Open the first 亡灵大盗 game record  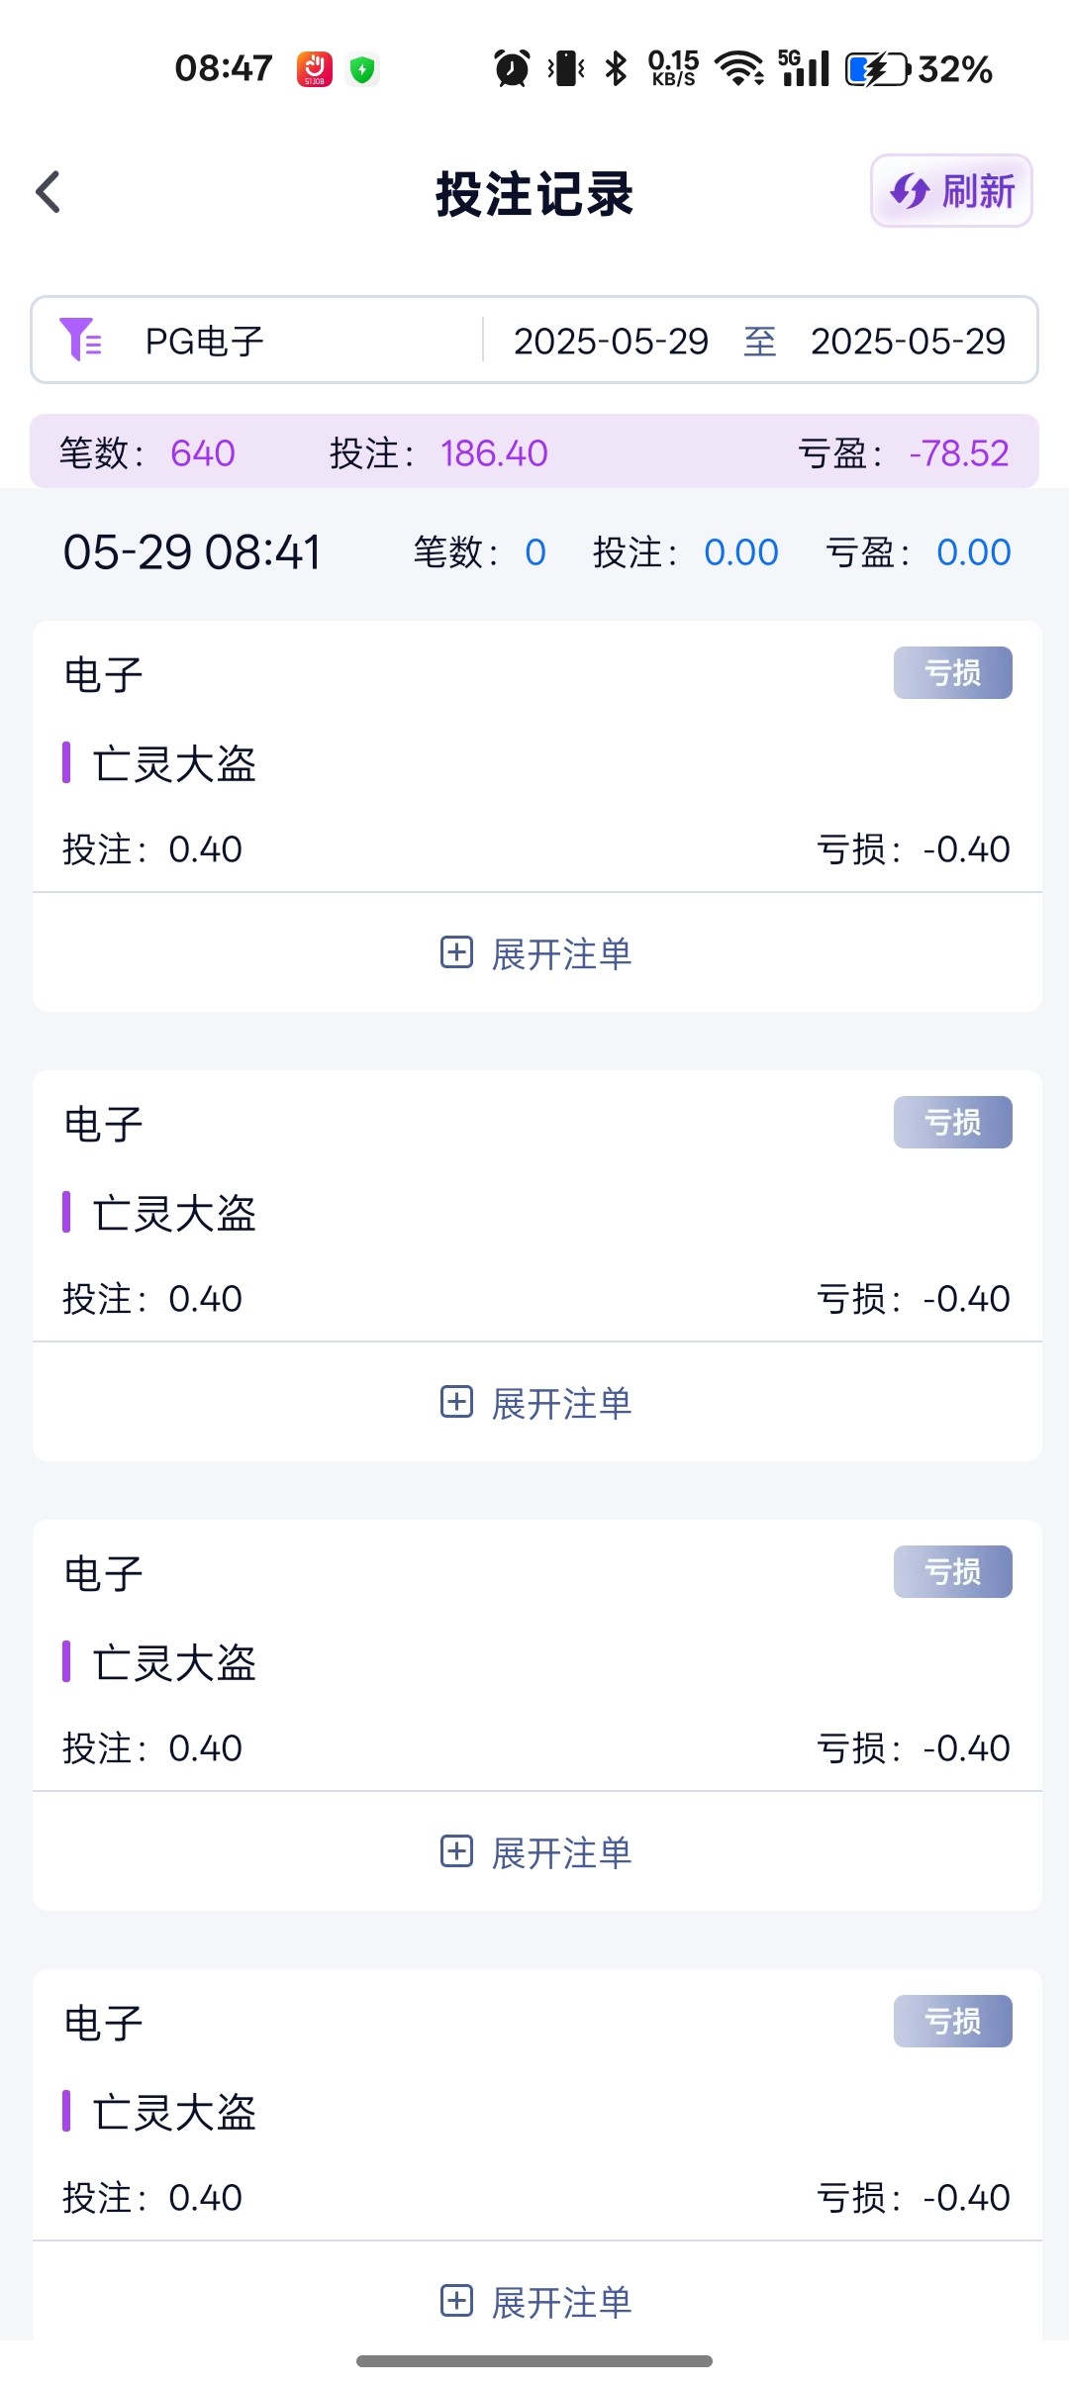(x=174, y=764)
